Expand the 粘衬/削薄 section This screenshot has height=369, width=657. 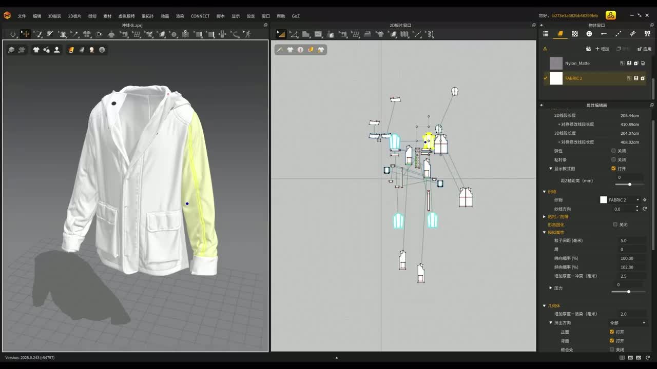pyautogui.click(x=545, y=217)
